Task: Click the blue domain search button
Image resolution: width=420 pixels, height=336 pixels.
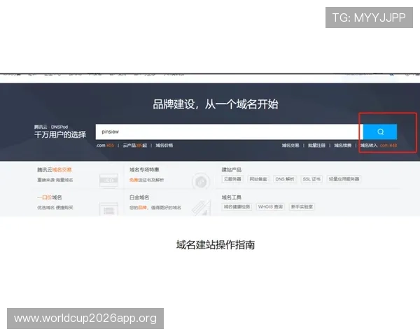Action: point(380,132)
